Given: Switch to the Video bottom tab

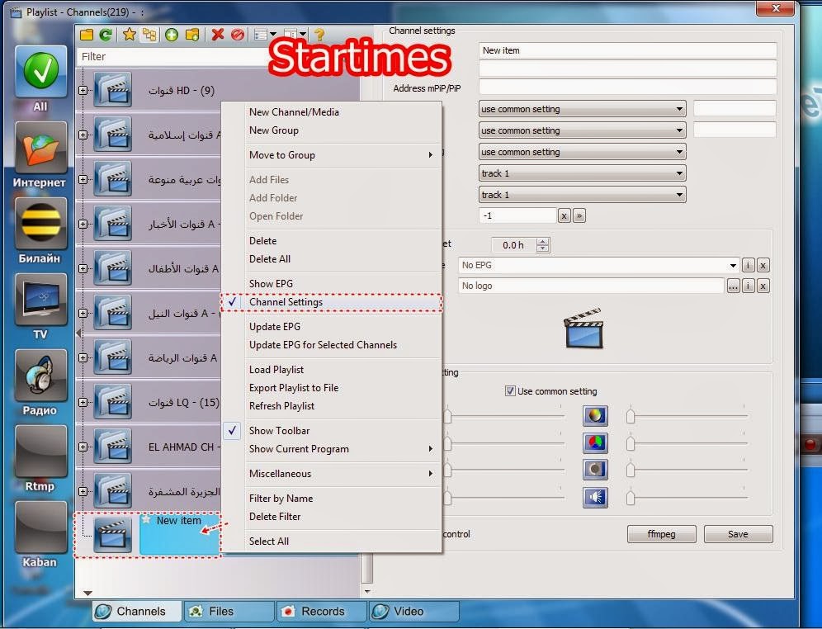Looking at the screenshot, I should click(414, 611).
